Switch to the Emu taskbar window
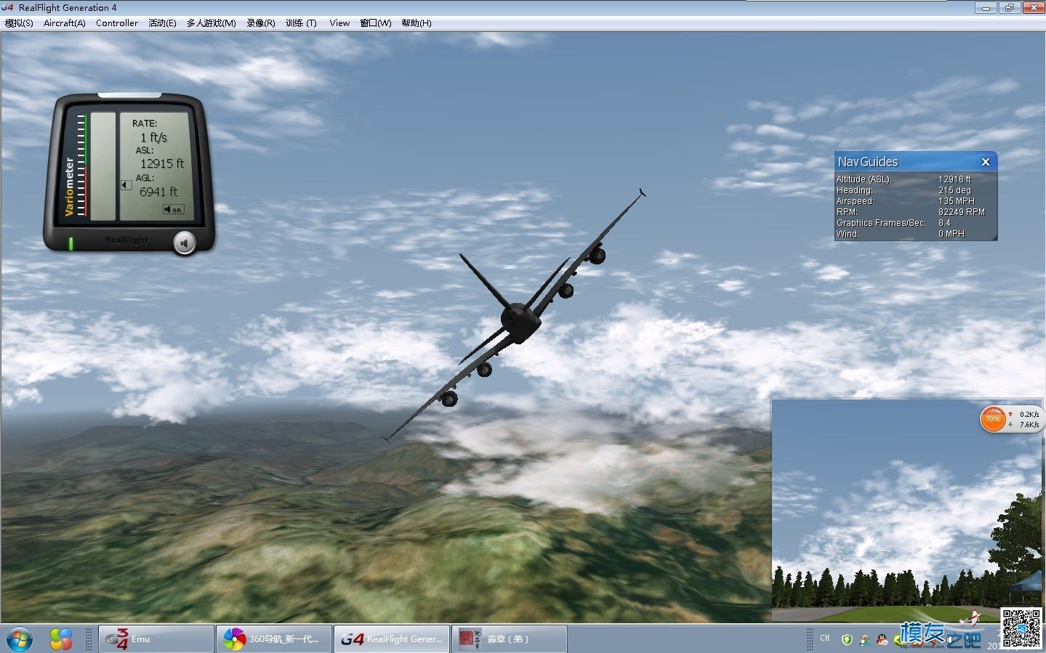This screenshot has height=653, width=1046. 156,639
